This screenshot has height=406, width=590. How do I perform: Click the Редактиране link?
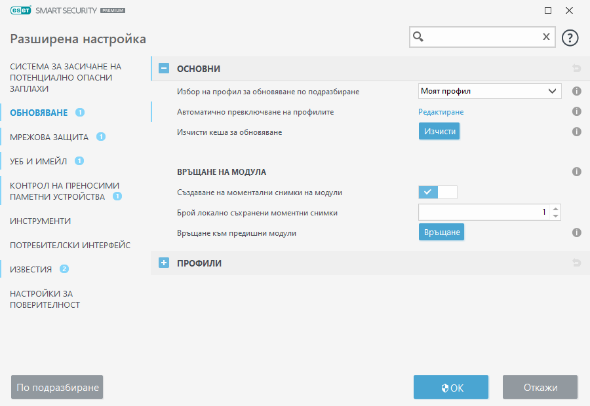pyautogui.click(x=441, y=111)
